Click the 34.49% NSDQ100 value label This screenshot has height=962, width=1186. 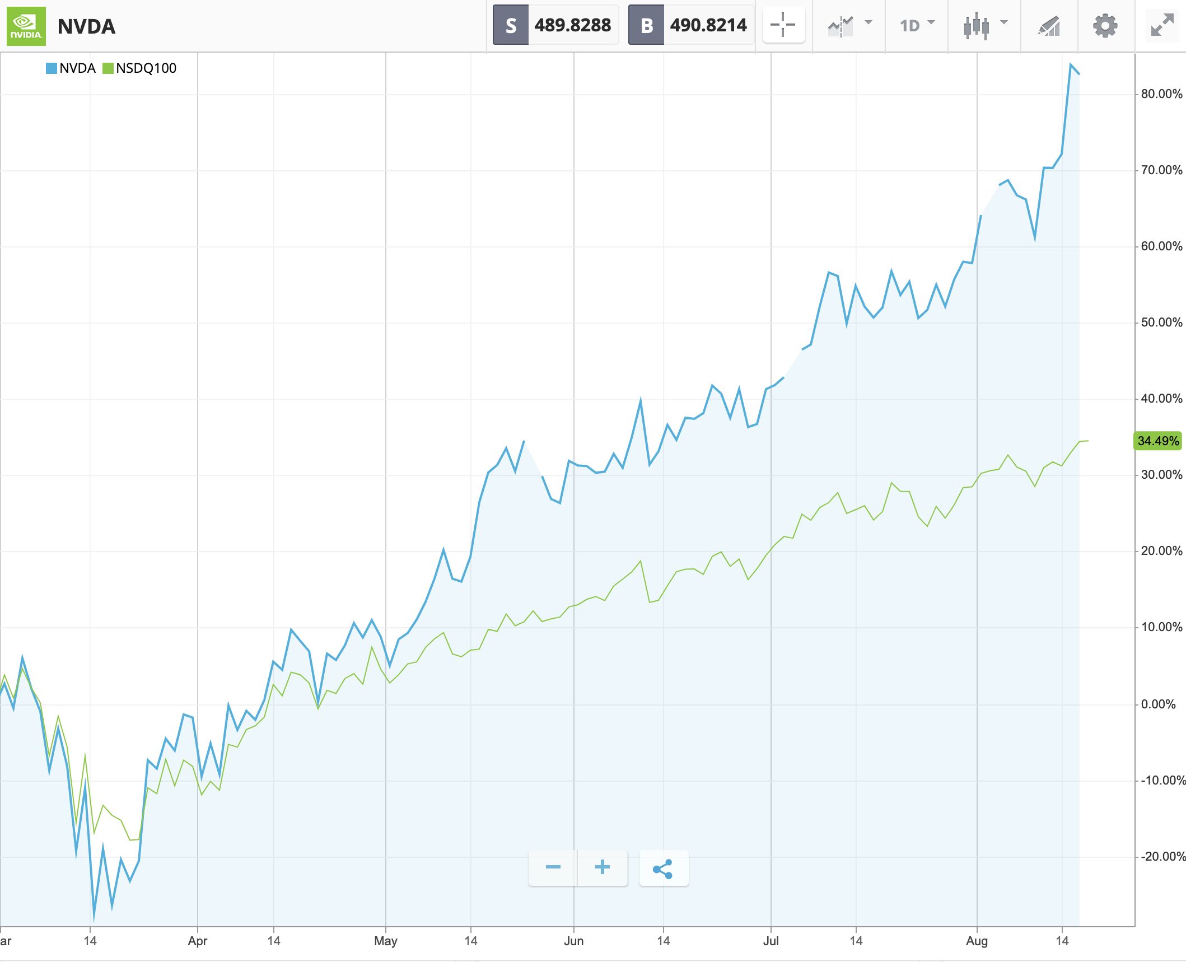pyautogui.click(x=1158, y=441)
